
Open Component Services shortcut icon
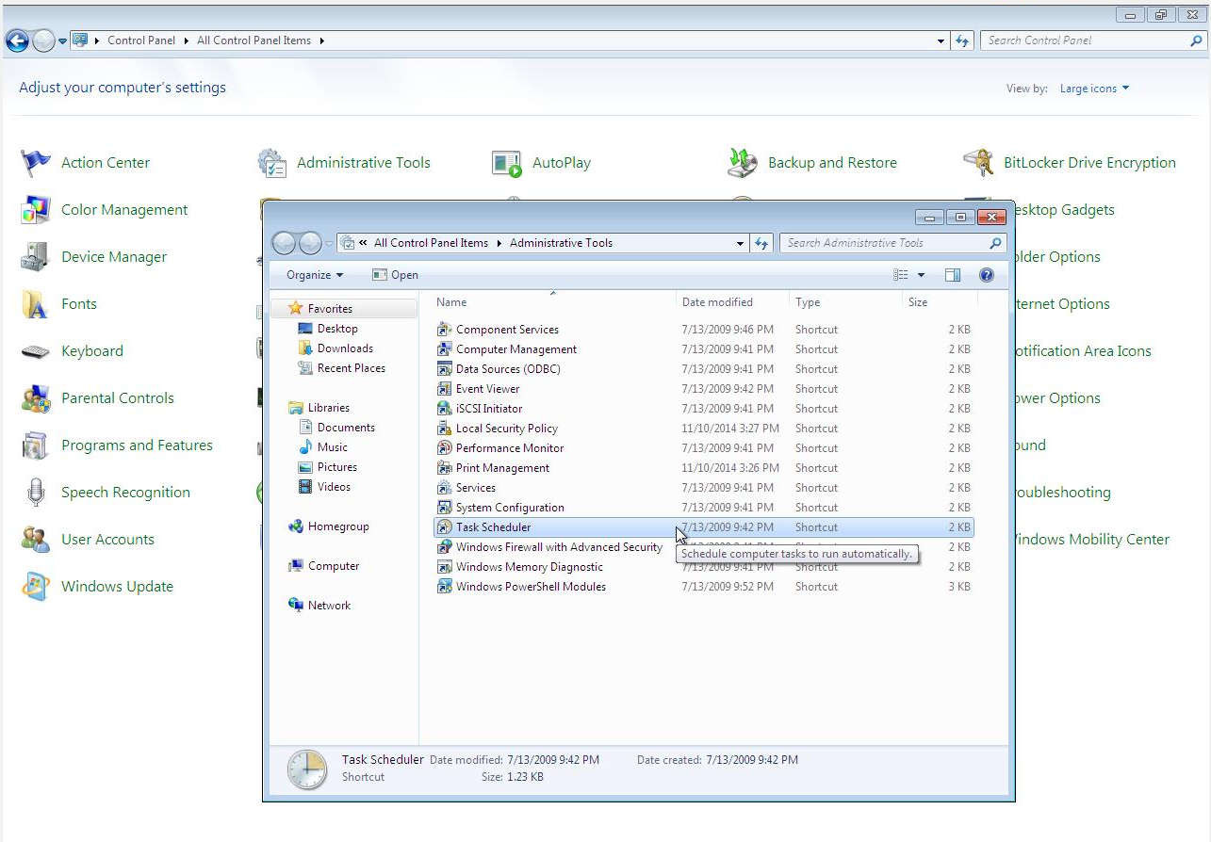click(x=445, y=330)
